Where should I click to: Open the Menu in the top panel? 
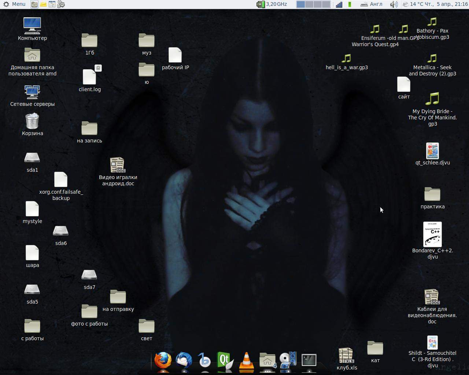[15, 4]
